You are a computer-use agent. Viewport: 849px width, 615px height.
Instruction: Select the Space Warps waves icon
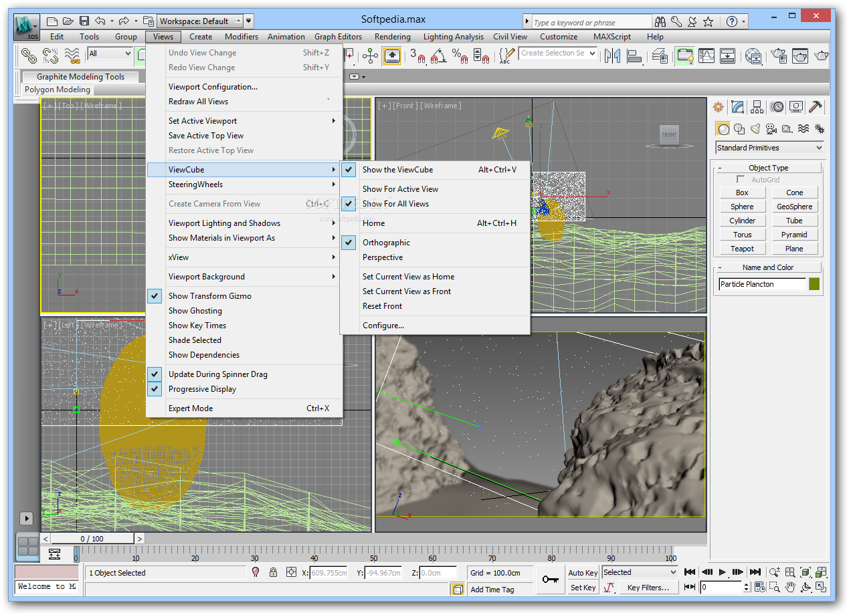[804, 129]
